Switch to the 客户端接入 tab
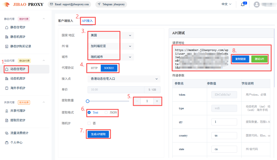Viewport: 277px width, 160px height. point(66,21)
